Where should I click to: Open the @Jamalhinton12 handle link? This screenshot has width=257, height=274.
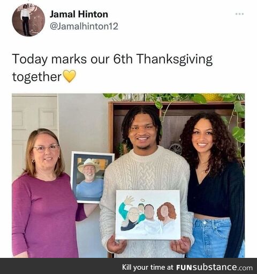click(84, 26)
